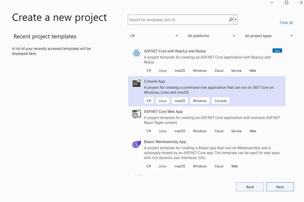Click the Console App description text
The image size is (304, 202).
[x=209, y=90]
